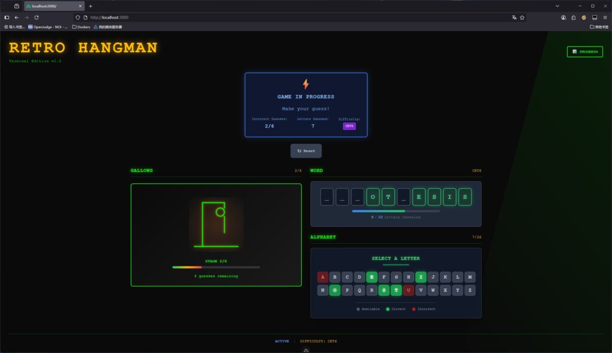The image size is (612, 353).
Task: Reload the page with the browser refresh icon
Action: [x=36, y=17]
